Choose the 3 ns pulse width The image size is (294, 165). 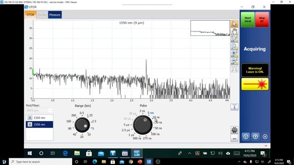pos(142,111)
